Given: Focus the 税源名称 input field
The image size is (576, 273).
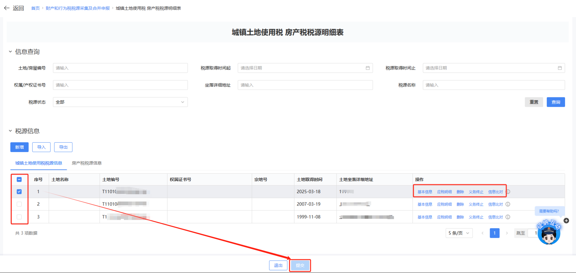Looking at the screenshot, I should pos(494,85).
